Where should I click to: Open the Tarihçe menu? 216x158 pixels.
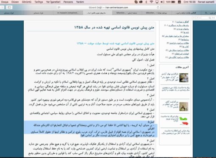coord(39,2)
